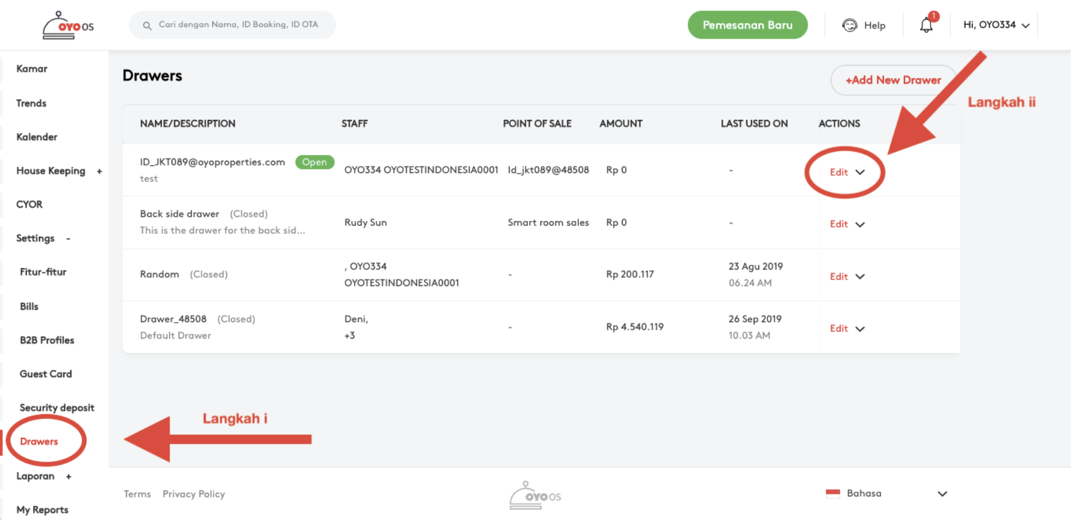
Task: Click the Pemesanan Baru button
Action: coord(747,25)
